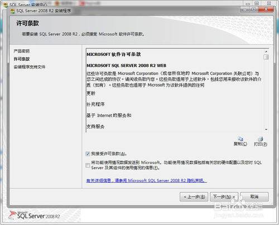Screen dimensions: 279x225
Task: Select the 安装程序支持文件 step in the sidebar
Action: pos(30,67)
